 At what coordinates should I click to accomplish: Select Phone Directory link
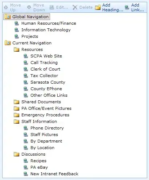click(x=47, y=128)
